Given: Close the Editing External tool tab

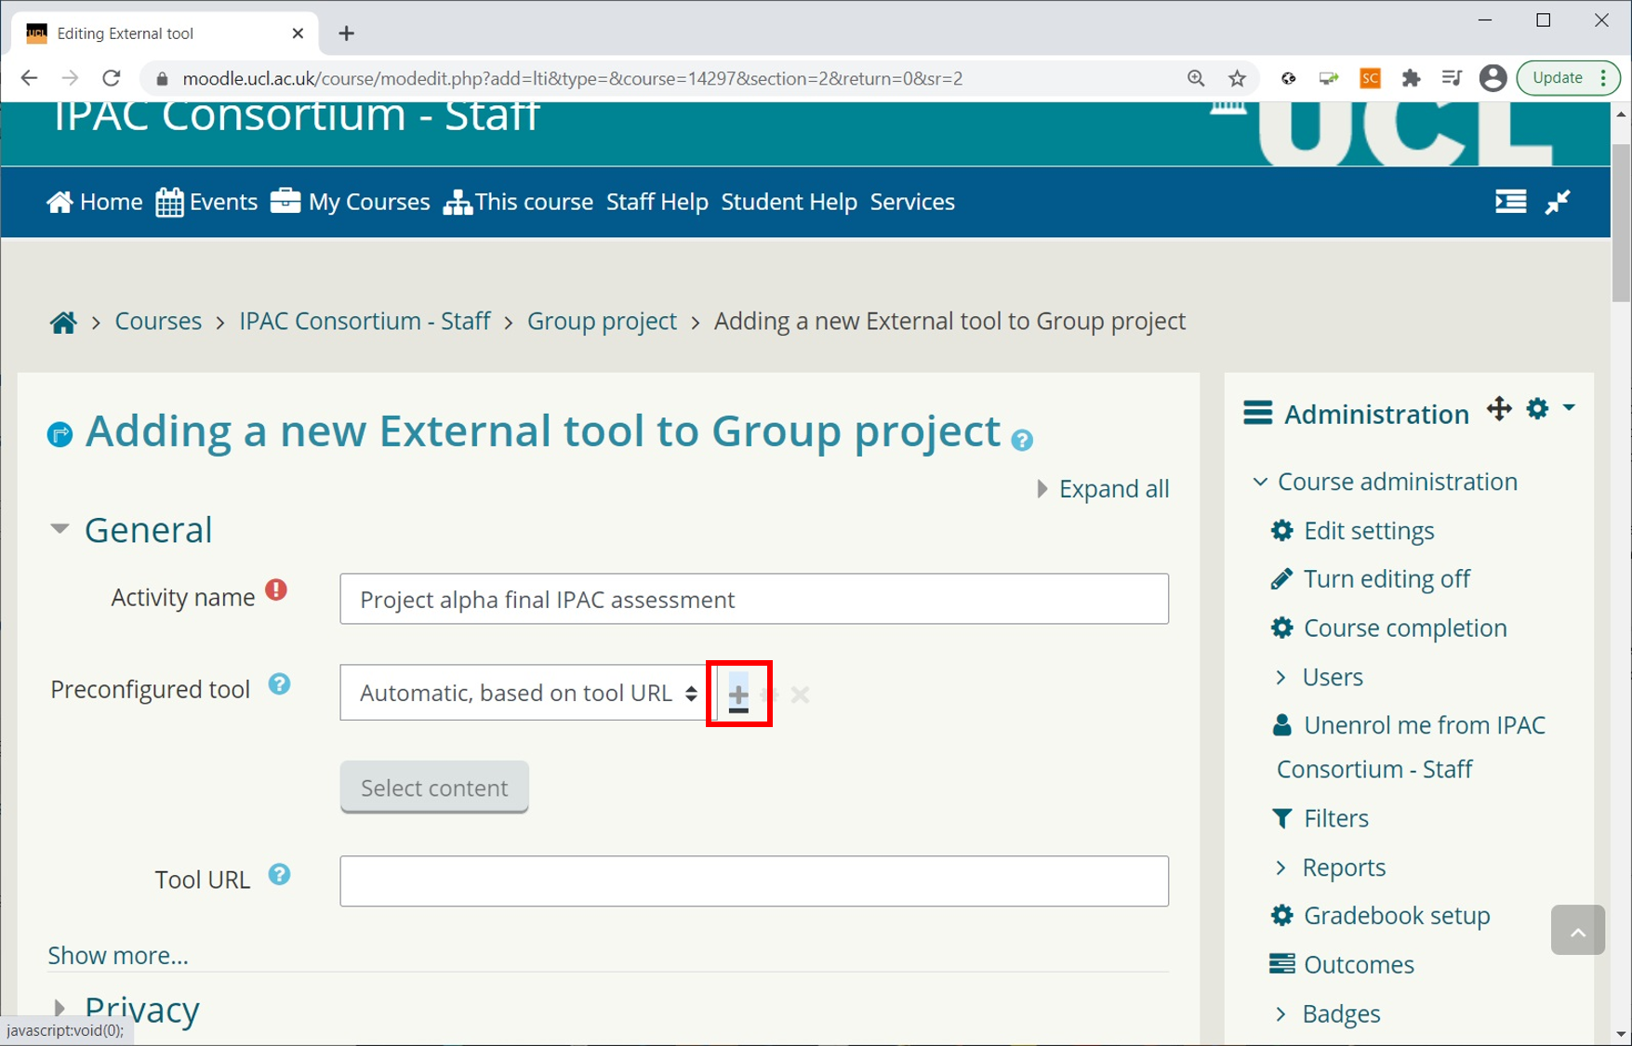Looking at the screenshot, I should coord(298,33).
